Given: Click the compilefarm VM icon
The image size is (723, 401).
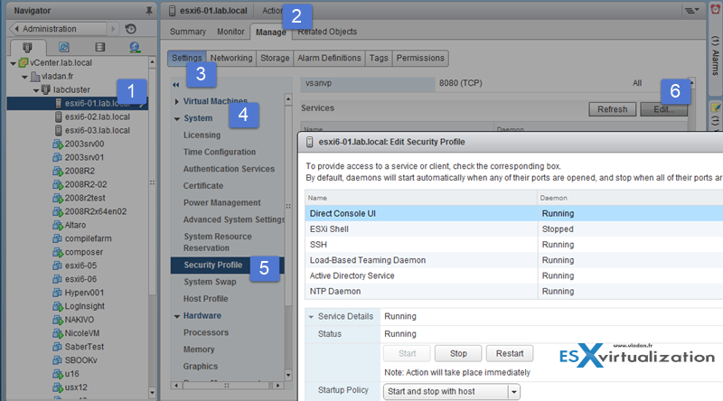Looking at the screenshot, I should [58, 238].
